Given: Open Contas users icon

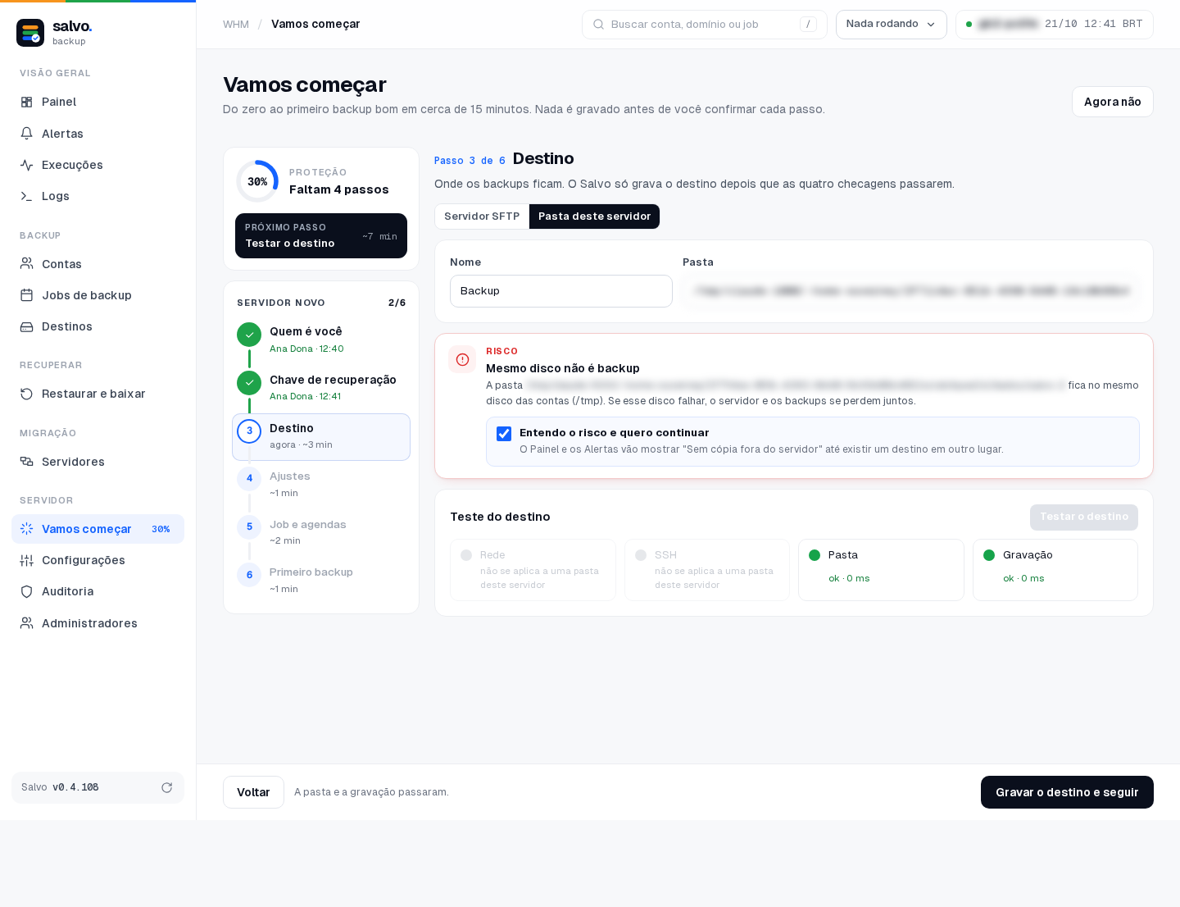Looking at the screenshot, I should click(26, 264).
